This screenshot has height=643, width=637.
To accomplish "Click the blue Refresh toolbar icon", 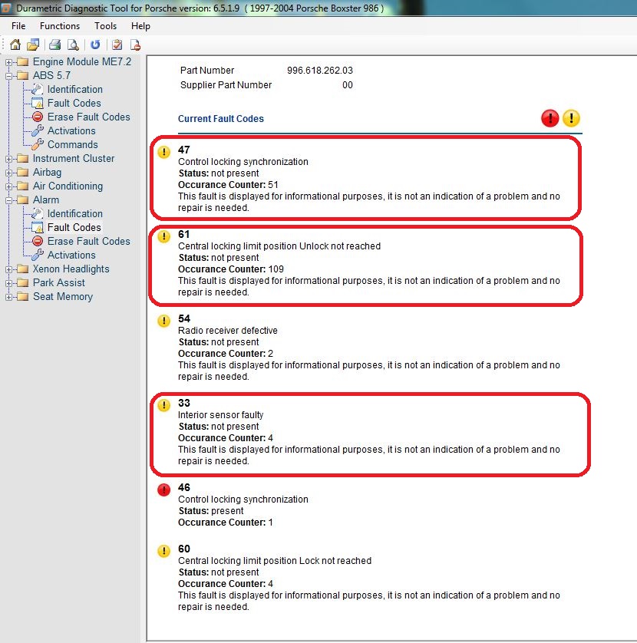I will tap(95, 45).
